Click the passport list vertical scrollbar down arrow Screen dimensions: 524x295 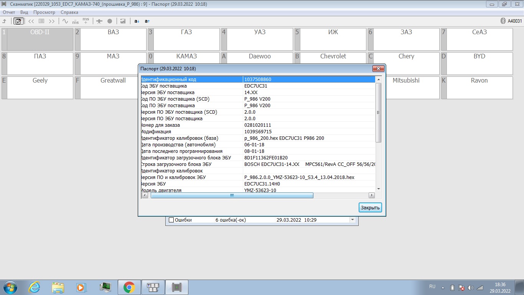tap(378, 189)
